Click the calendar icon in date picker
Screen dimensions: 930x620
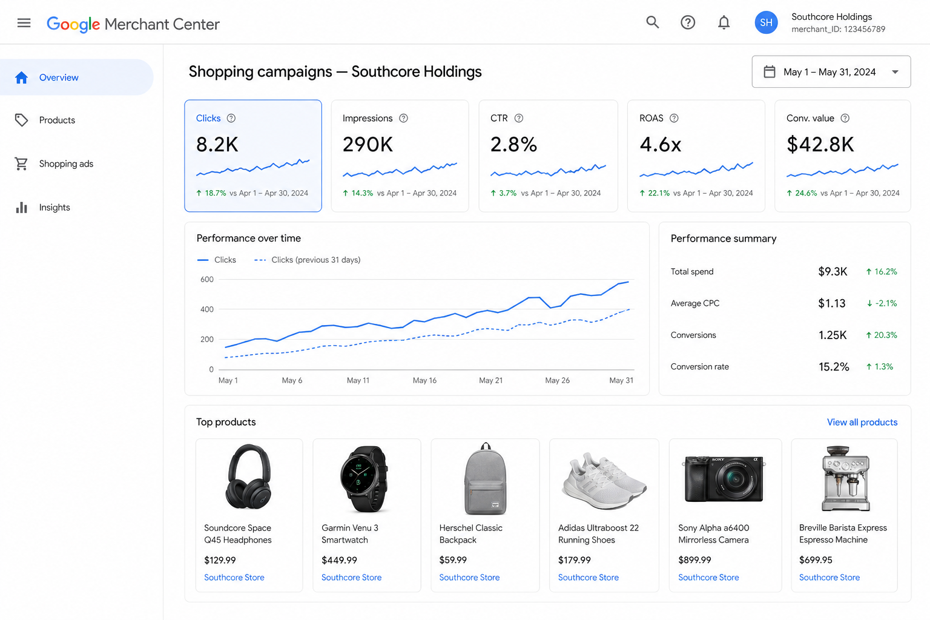(770, 71)
